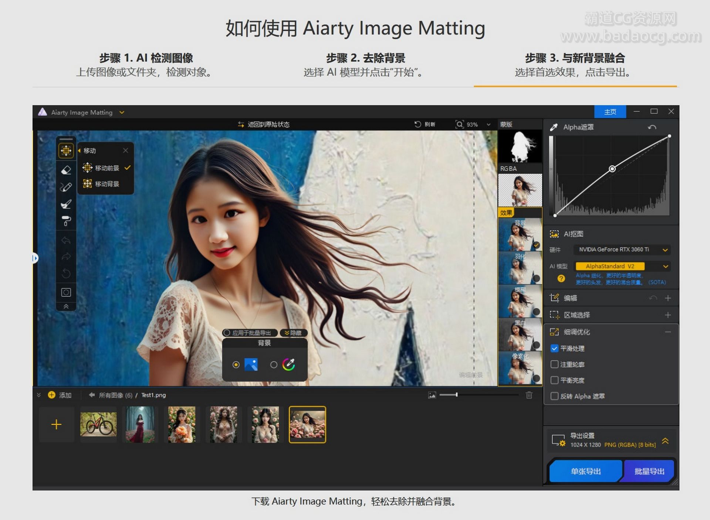Click the 区域选择 selection icon
Viewport: 710px width, 520px height.
(554, 315)
